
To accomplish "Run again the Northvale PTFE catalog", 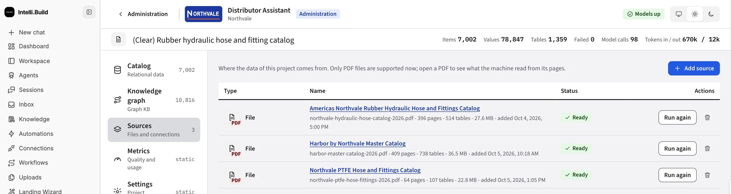I will click(x=677, y=175).
